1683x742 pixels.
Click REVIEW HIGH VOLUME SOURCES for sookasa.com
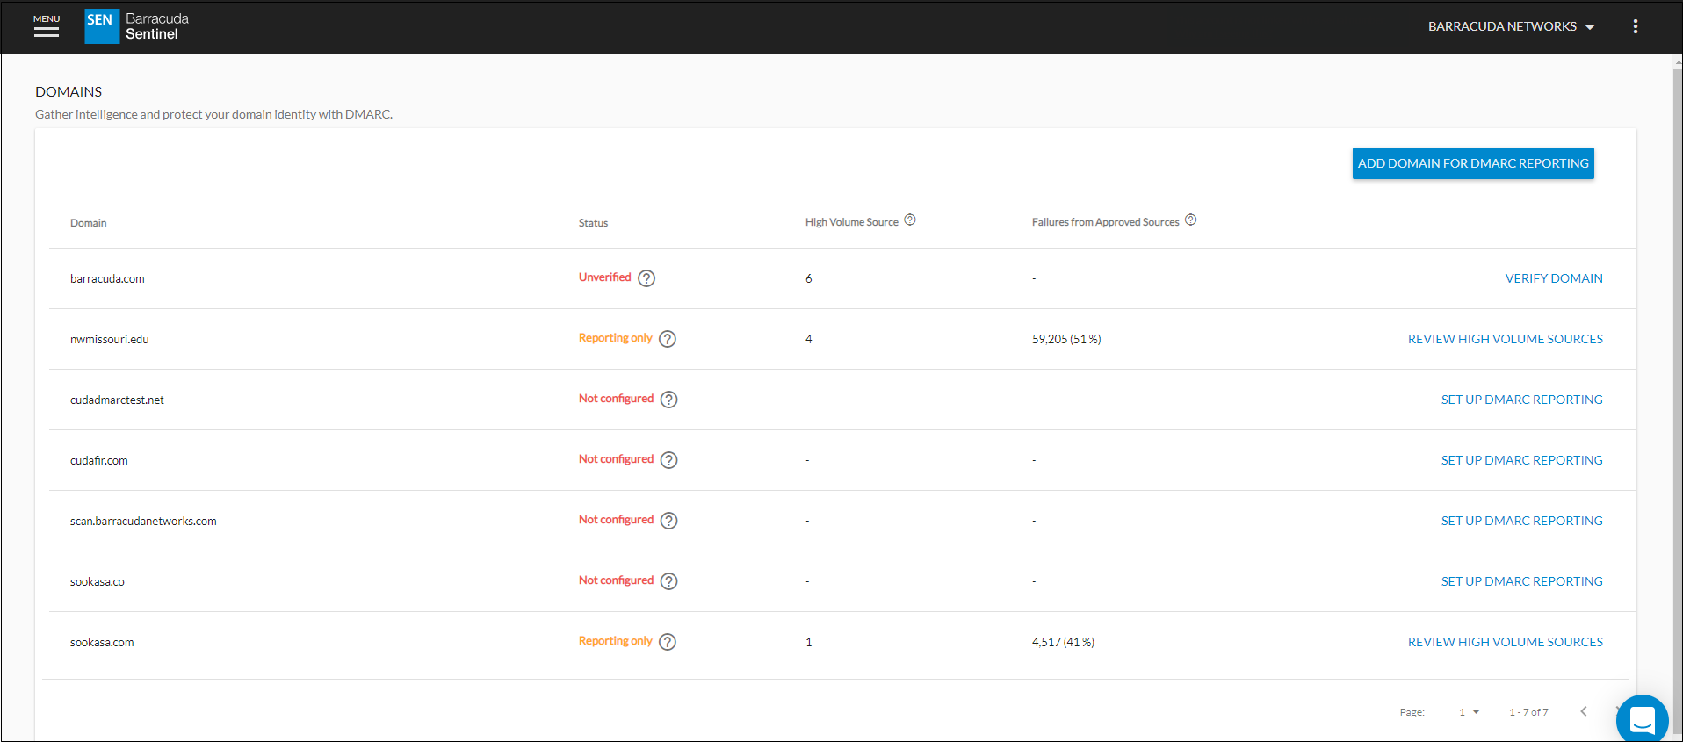(x=1506, y=642)
